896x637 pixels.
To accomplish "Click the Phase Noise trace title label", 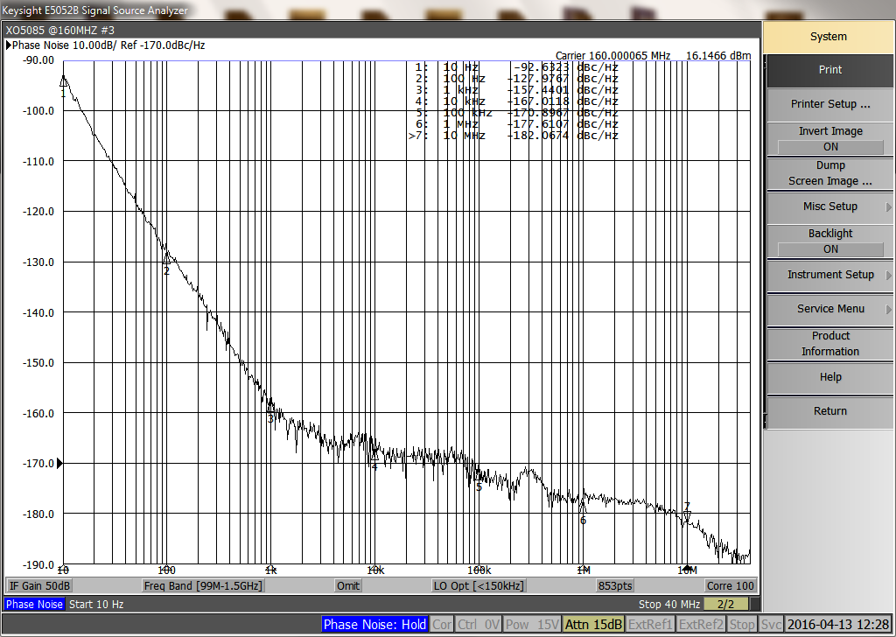I will (108, 45).
